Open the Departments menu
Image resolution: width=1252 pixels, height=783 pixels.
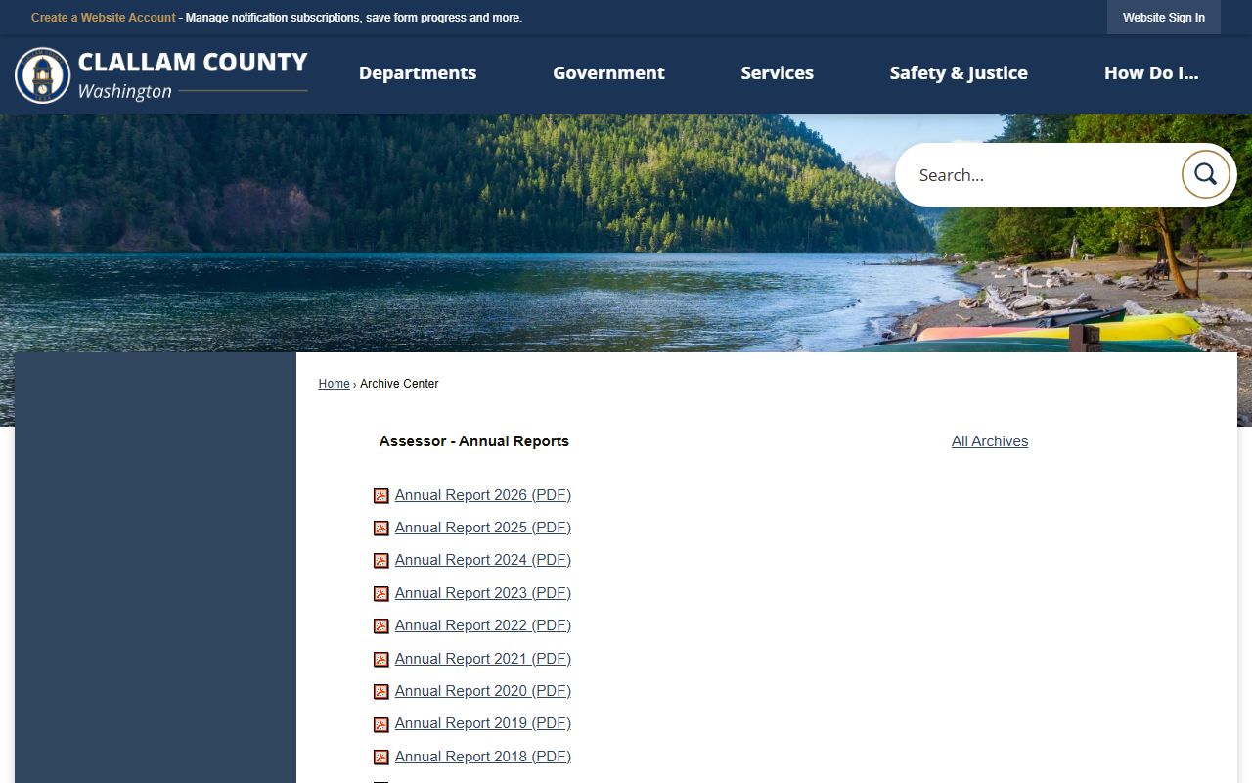click(418, 73)
